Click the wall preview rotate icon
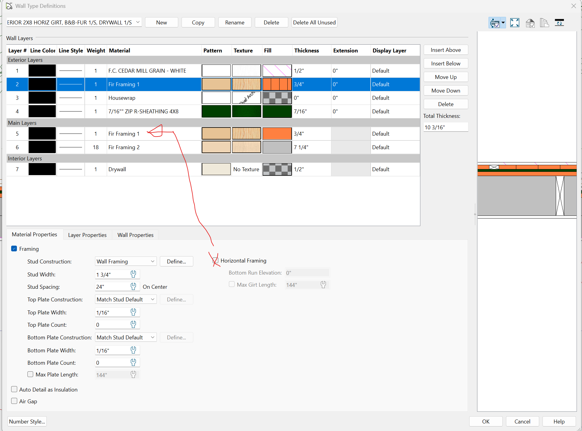Image resolution: width=582 pixels, height=431 pixels. 494,23
